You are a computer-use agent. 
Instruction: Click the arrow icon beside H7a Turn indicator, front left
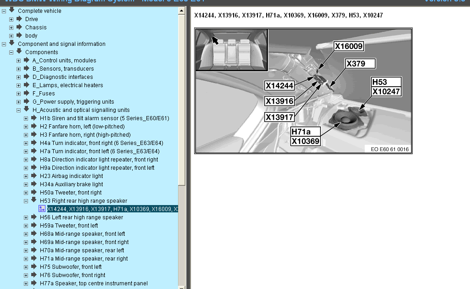(34, 151)
